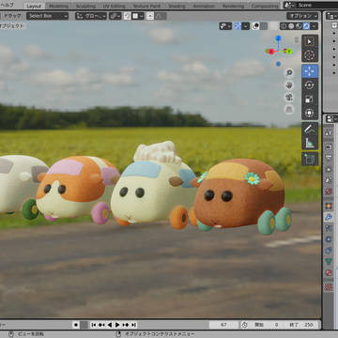Viewport: 338px width, 338px height.
Task: Switch to the Sculpting workspace tab
Action: pyautogui.click(x=85, y=6)
